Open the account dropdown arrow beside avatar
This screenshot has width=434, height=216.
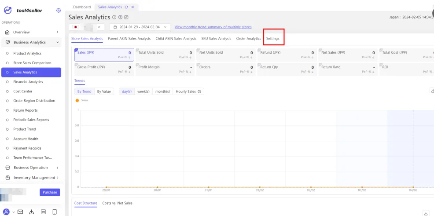pos(13,212)
